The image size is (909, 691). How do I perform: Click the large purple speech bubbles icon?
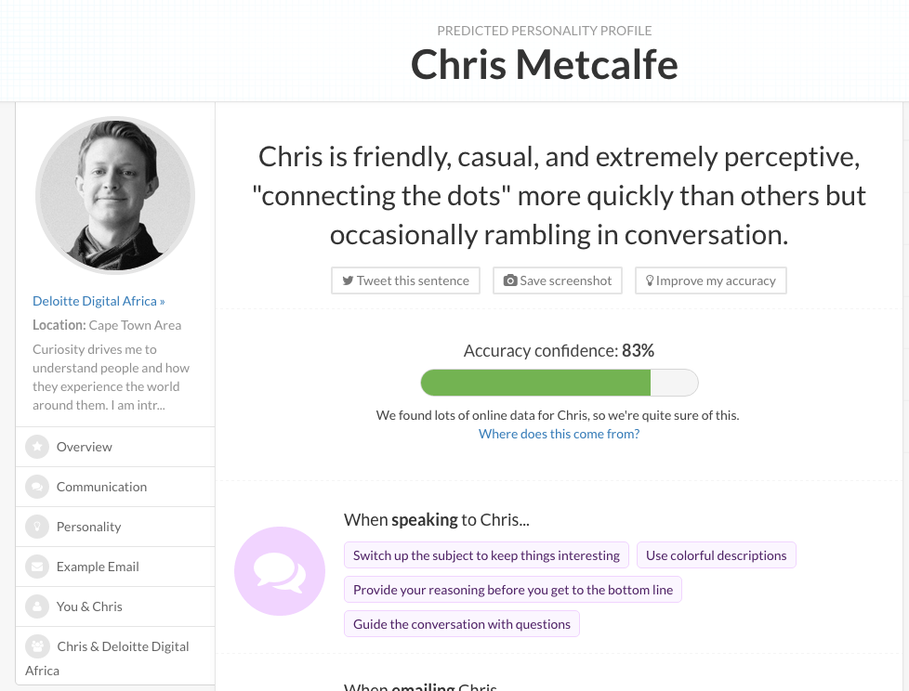tap(280, 572)
